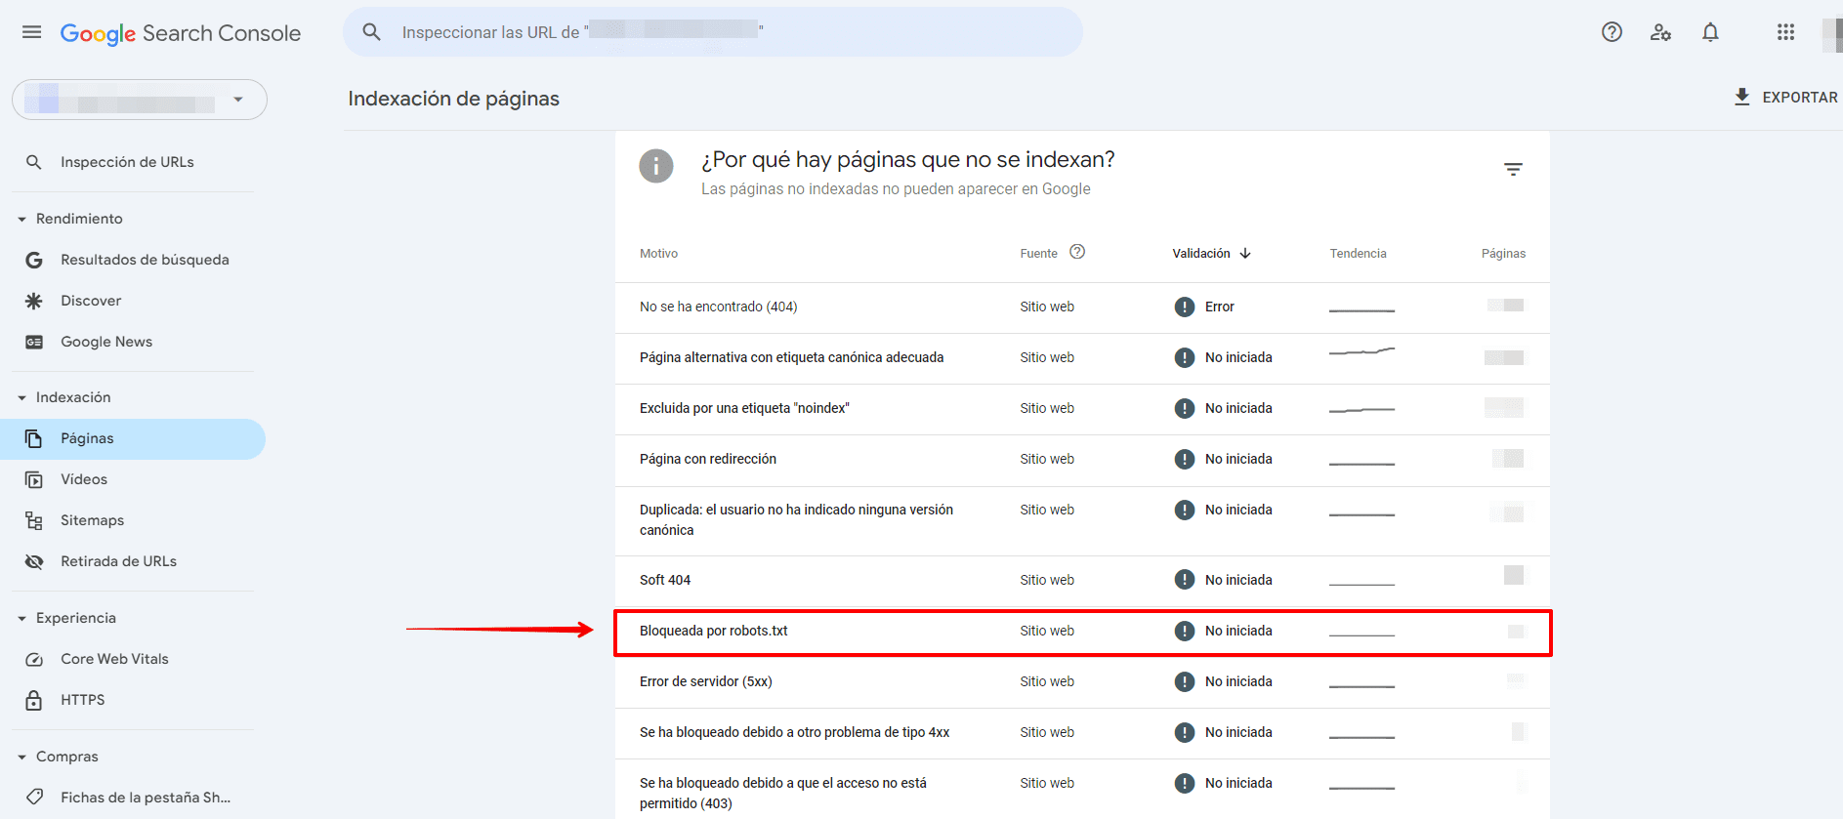Image resolution: width=1843 pixels, height=819 pixels.
Task: Open the No se ha encontrado (404) row
Action: [x=1082, y=307]
